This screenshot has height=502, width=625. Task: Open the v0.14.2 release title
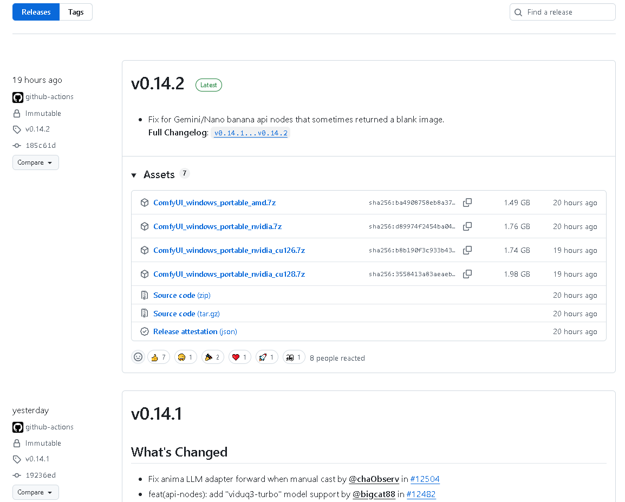pos(158,83)
